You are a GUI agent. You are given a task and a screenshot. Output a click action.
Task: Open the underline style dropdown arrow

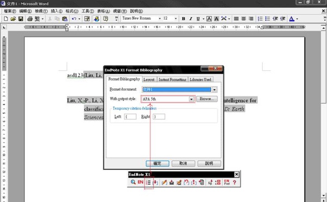click(203, 19)
